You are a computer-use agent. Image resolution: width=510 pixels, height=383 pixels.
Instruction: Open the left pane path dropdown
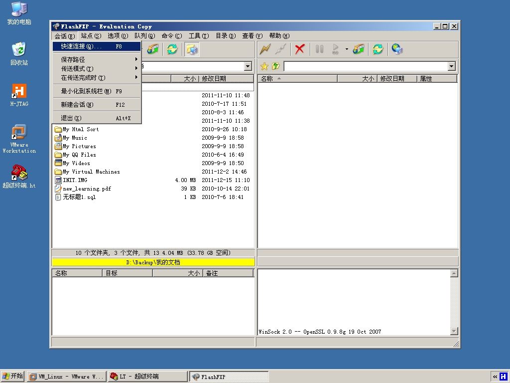(x=248, y=66)
